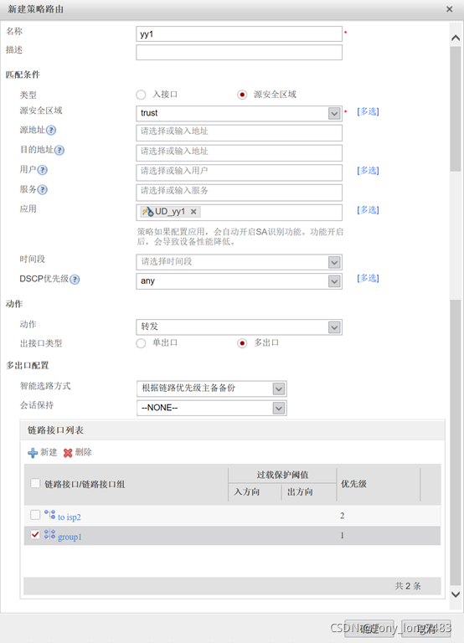This screenshot has height=643, width=464.
Task: Click 多选 link beside 应用
Action: 368,210
